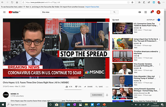Click the search magnifier button

pyautogui.click(x=114, y=12)
